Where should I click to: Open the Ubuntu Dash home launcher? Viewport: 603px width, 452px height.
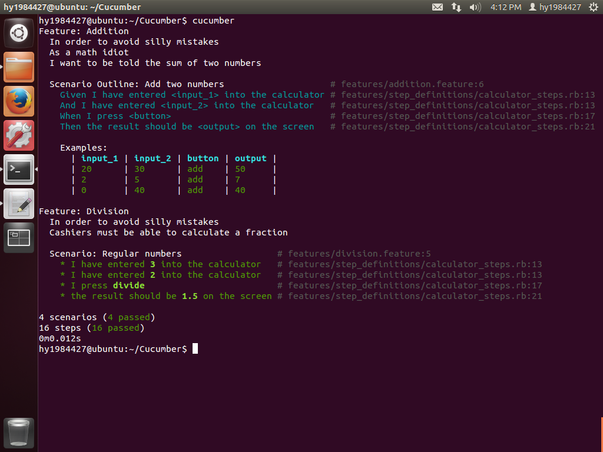[19, 33]
